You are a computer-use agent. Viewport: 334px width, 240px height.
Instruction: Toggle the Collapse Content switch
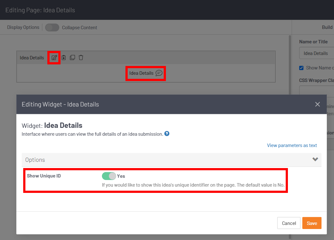pos(52,28)
